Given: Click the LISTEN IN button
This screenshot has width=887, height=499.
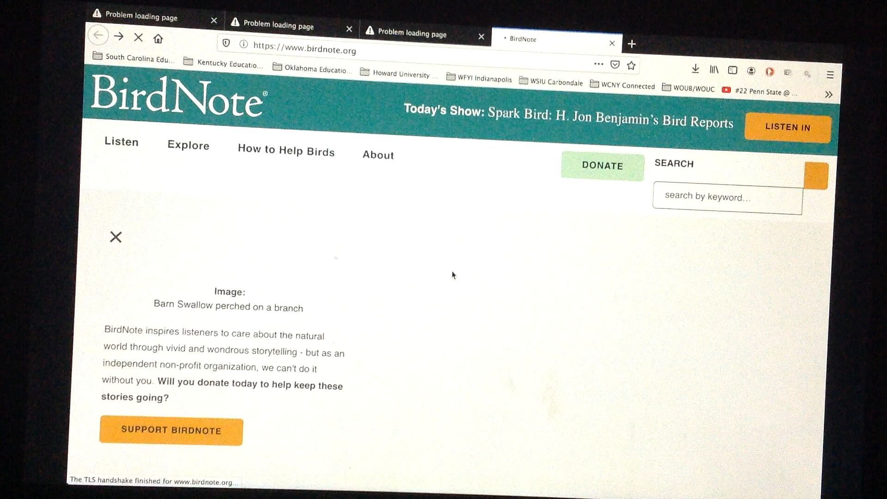Looking at the screenshot, I should pyautogui.click(x=788, y=127).
